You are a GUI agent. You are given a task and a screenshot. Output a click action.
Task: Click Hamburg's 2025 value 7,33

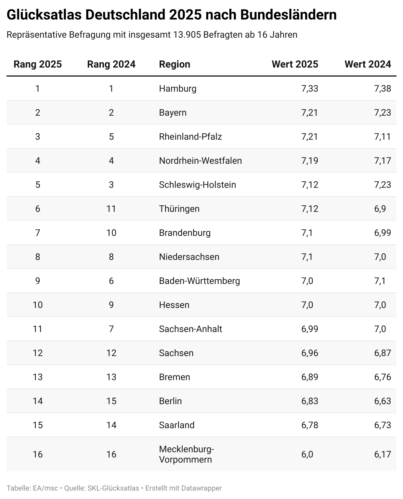point(309,88)
